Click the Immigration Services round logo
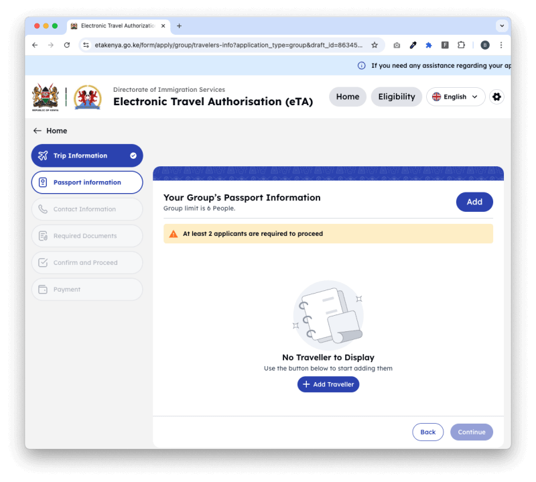536x482 pixels. coord(88,97)
